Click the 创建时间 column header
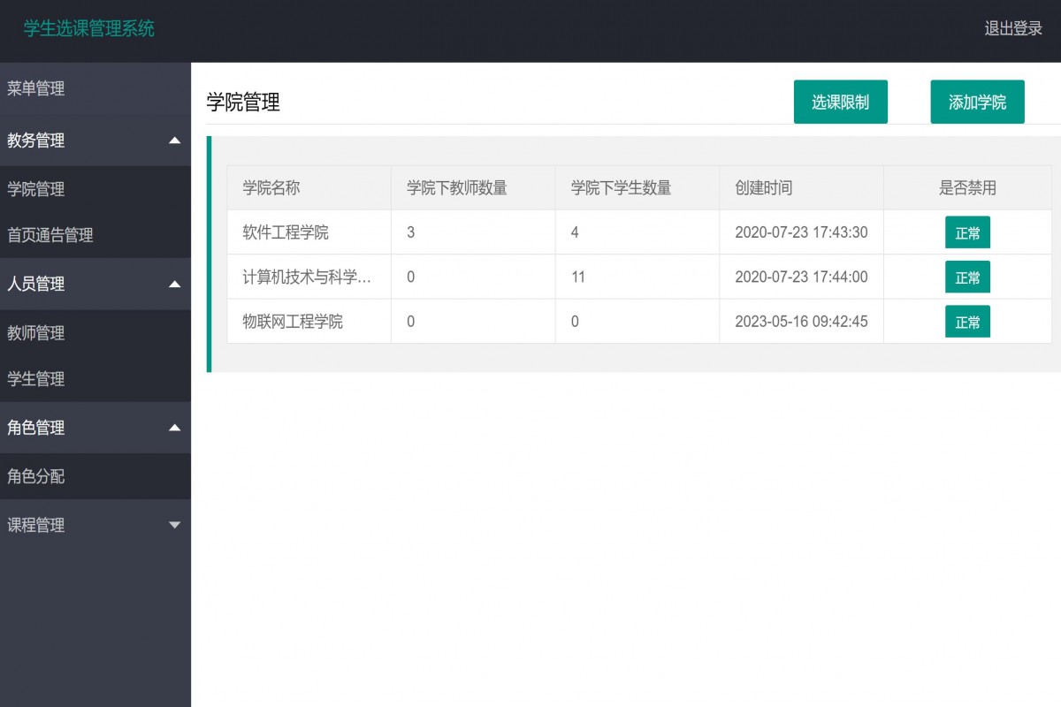Image resolution: width=1061 pixels, height=707 pixels. pos(764,187)
